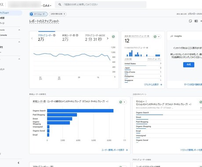Click the search magnifier icon
202x167 pixels.
pos(60,4)
